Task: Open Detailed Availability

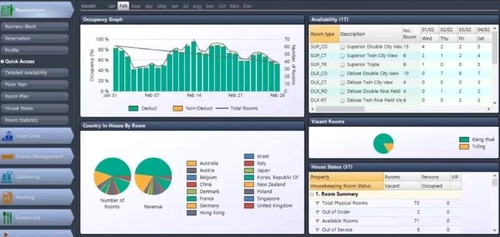Action: coord(35,73)
